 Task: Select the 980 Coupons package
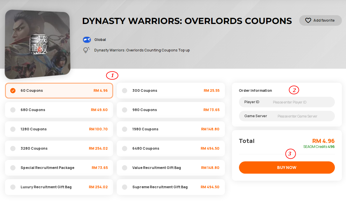coord(171,110)
